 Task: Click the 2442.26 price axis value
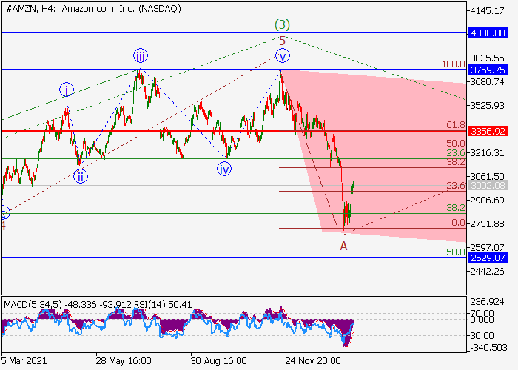point(487,272)
